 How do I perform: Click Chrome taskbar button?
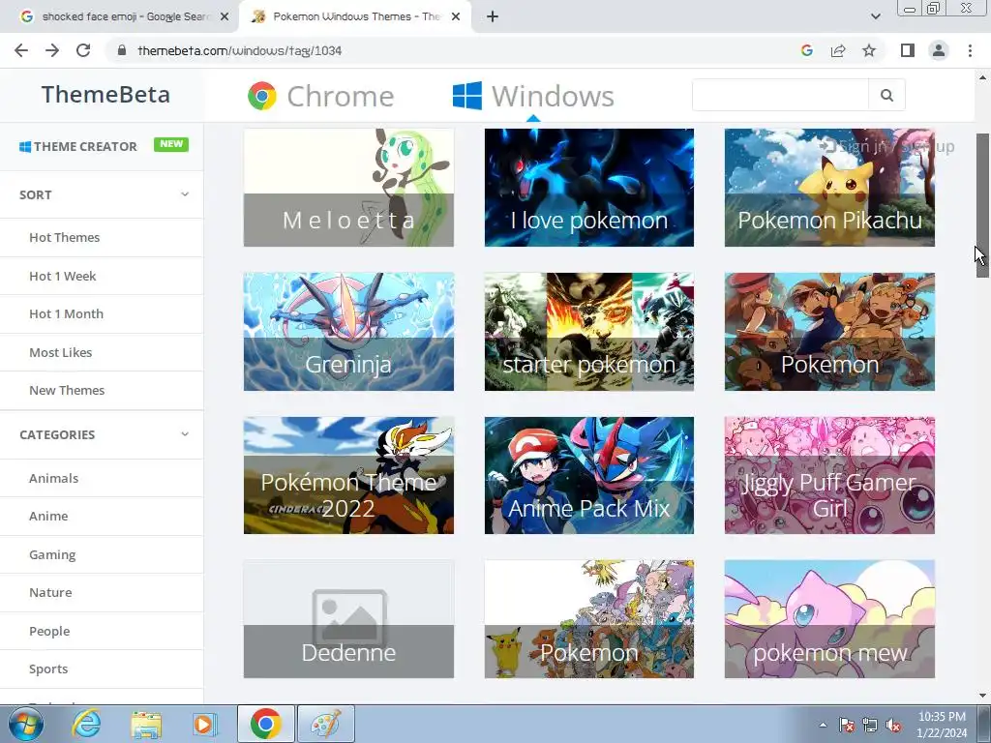click(x=265, y=724)
